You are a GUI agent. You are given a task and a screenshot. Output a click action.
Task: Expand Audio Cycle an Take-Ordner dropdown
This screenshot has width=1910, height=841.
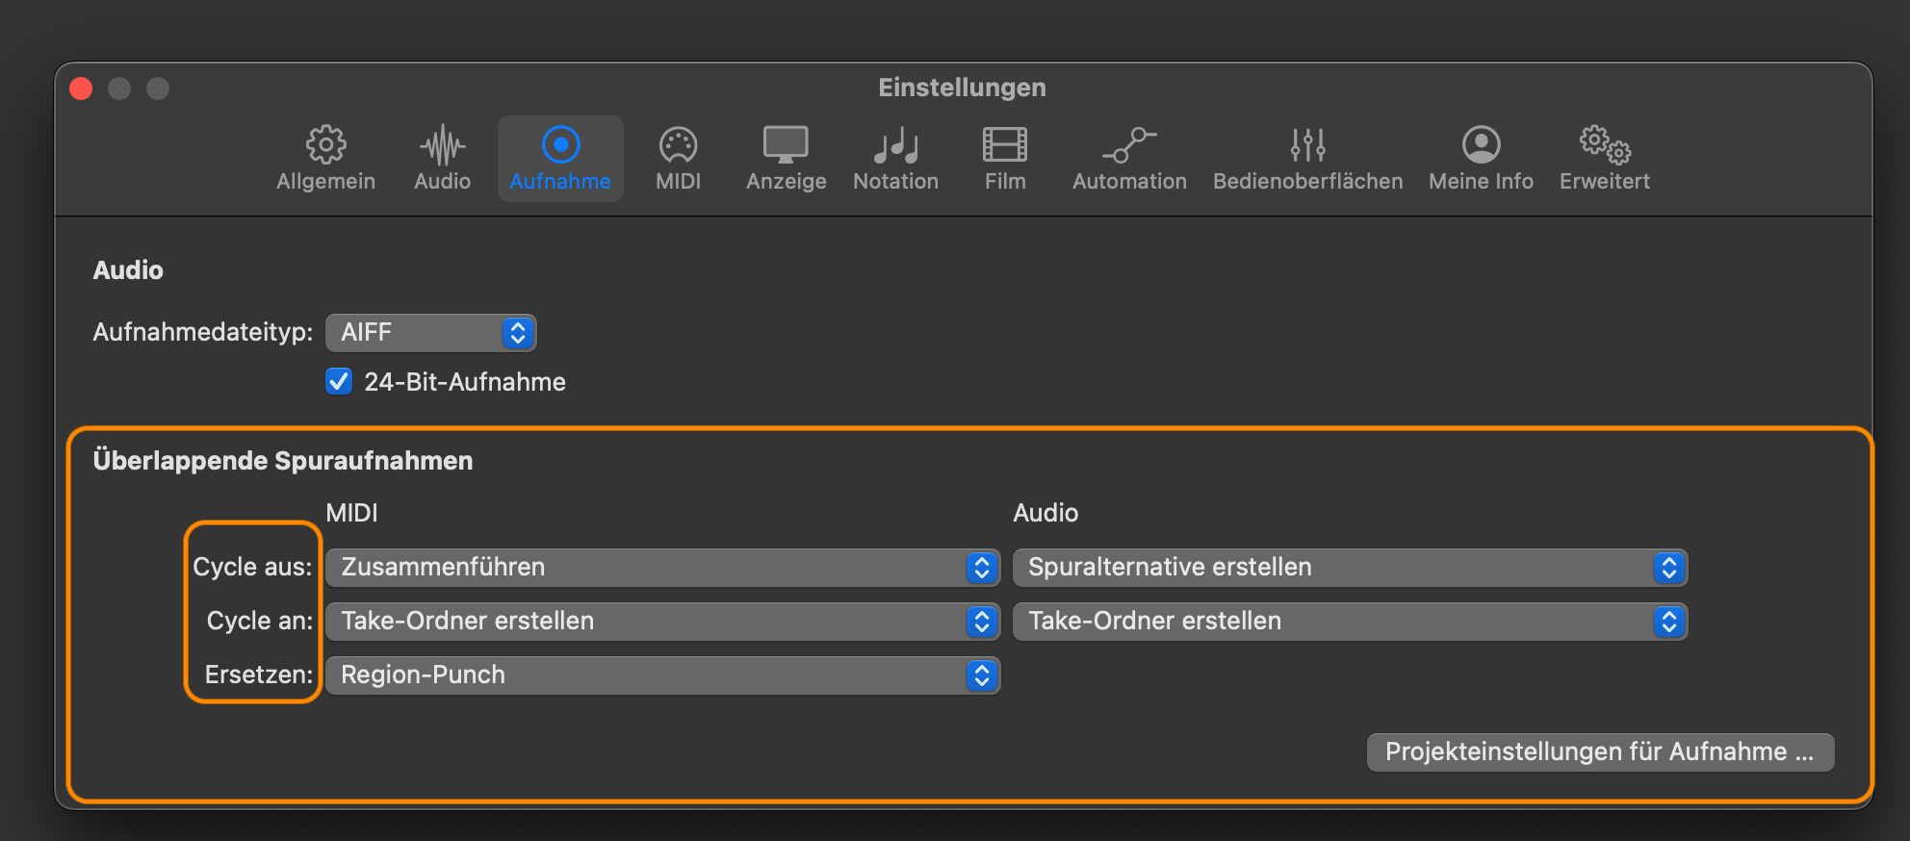tap(1350, 622)
